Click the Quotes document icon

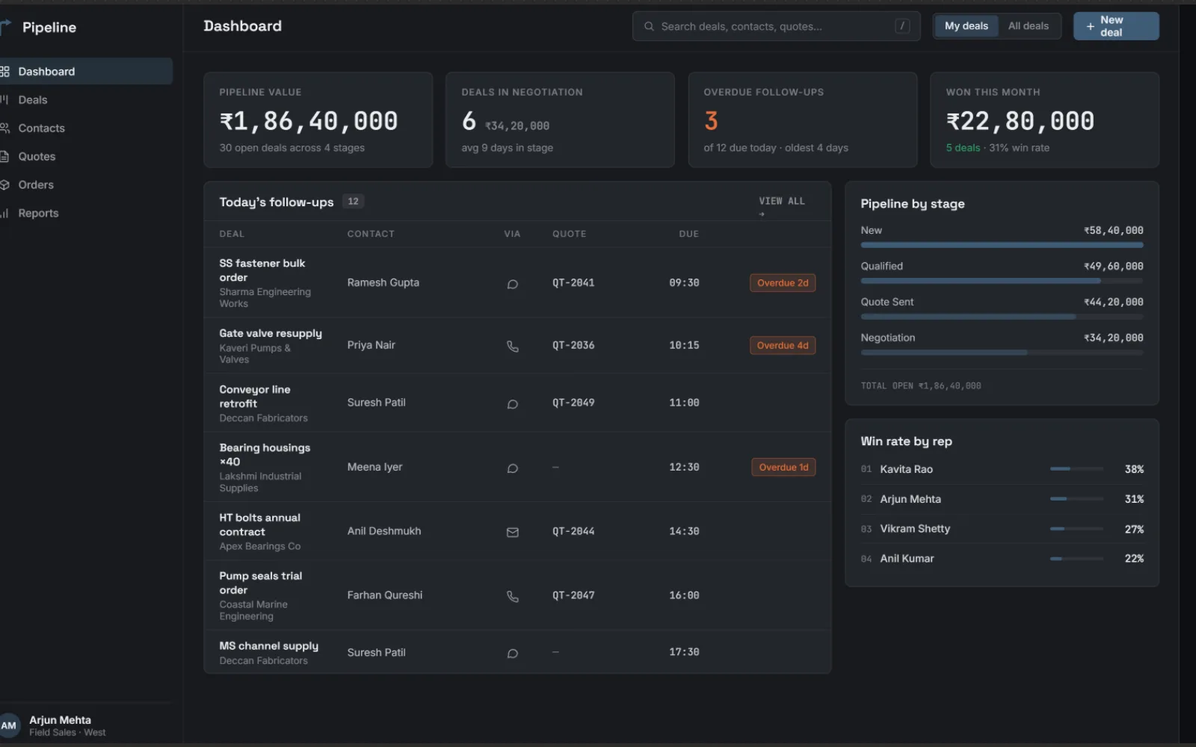click(x=4, y=157)
